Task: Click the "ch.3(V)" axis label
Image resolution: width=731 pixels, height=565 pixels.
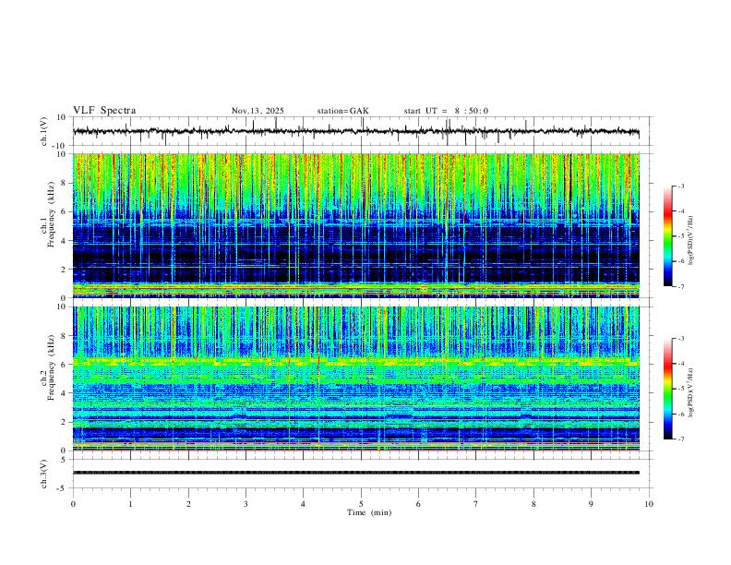Action: pos(44,475)
